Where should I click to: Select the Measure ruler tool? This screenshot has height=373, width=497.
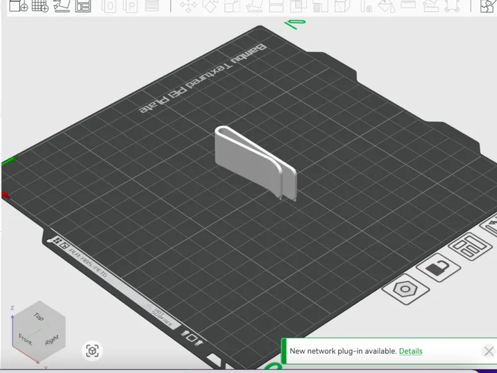[x=408, y=4]
